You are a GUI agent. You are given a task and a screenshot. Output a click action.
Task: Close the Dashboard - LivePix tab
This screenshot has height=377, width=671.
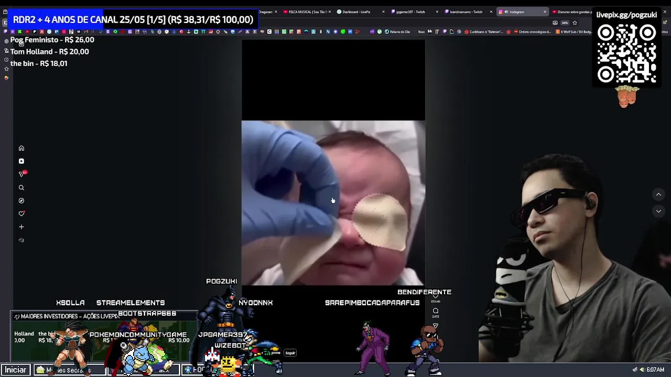383,12
